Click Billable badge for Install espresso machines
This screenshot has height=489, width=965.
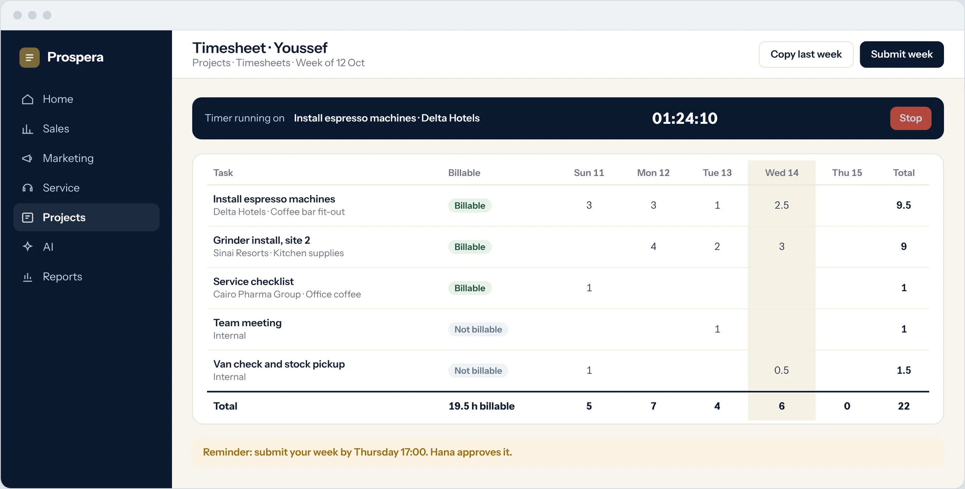(470, 205)
